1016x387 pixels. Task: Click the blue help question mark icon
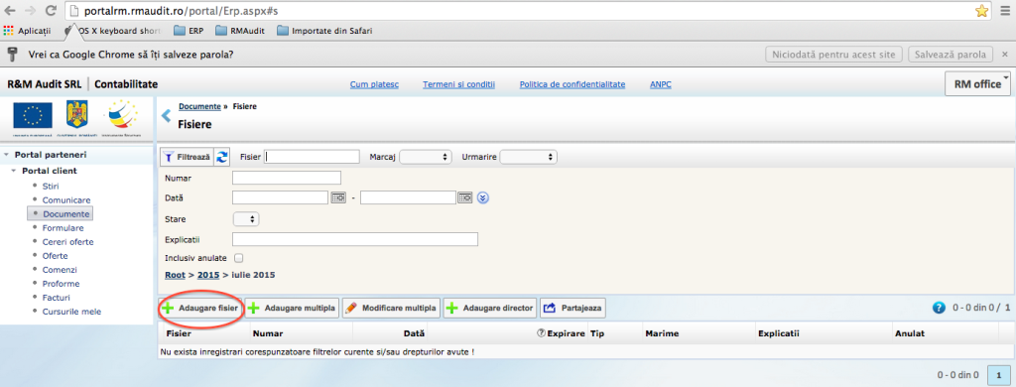939,308
